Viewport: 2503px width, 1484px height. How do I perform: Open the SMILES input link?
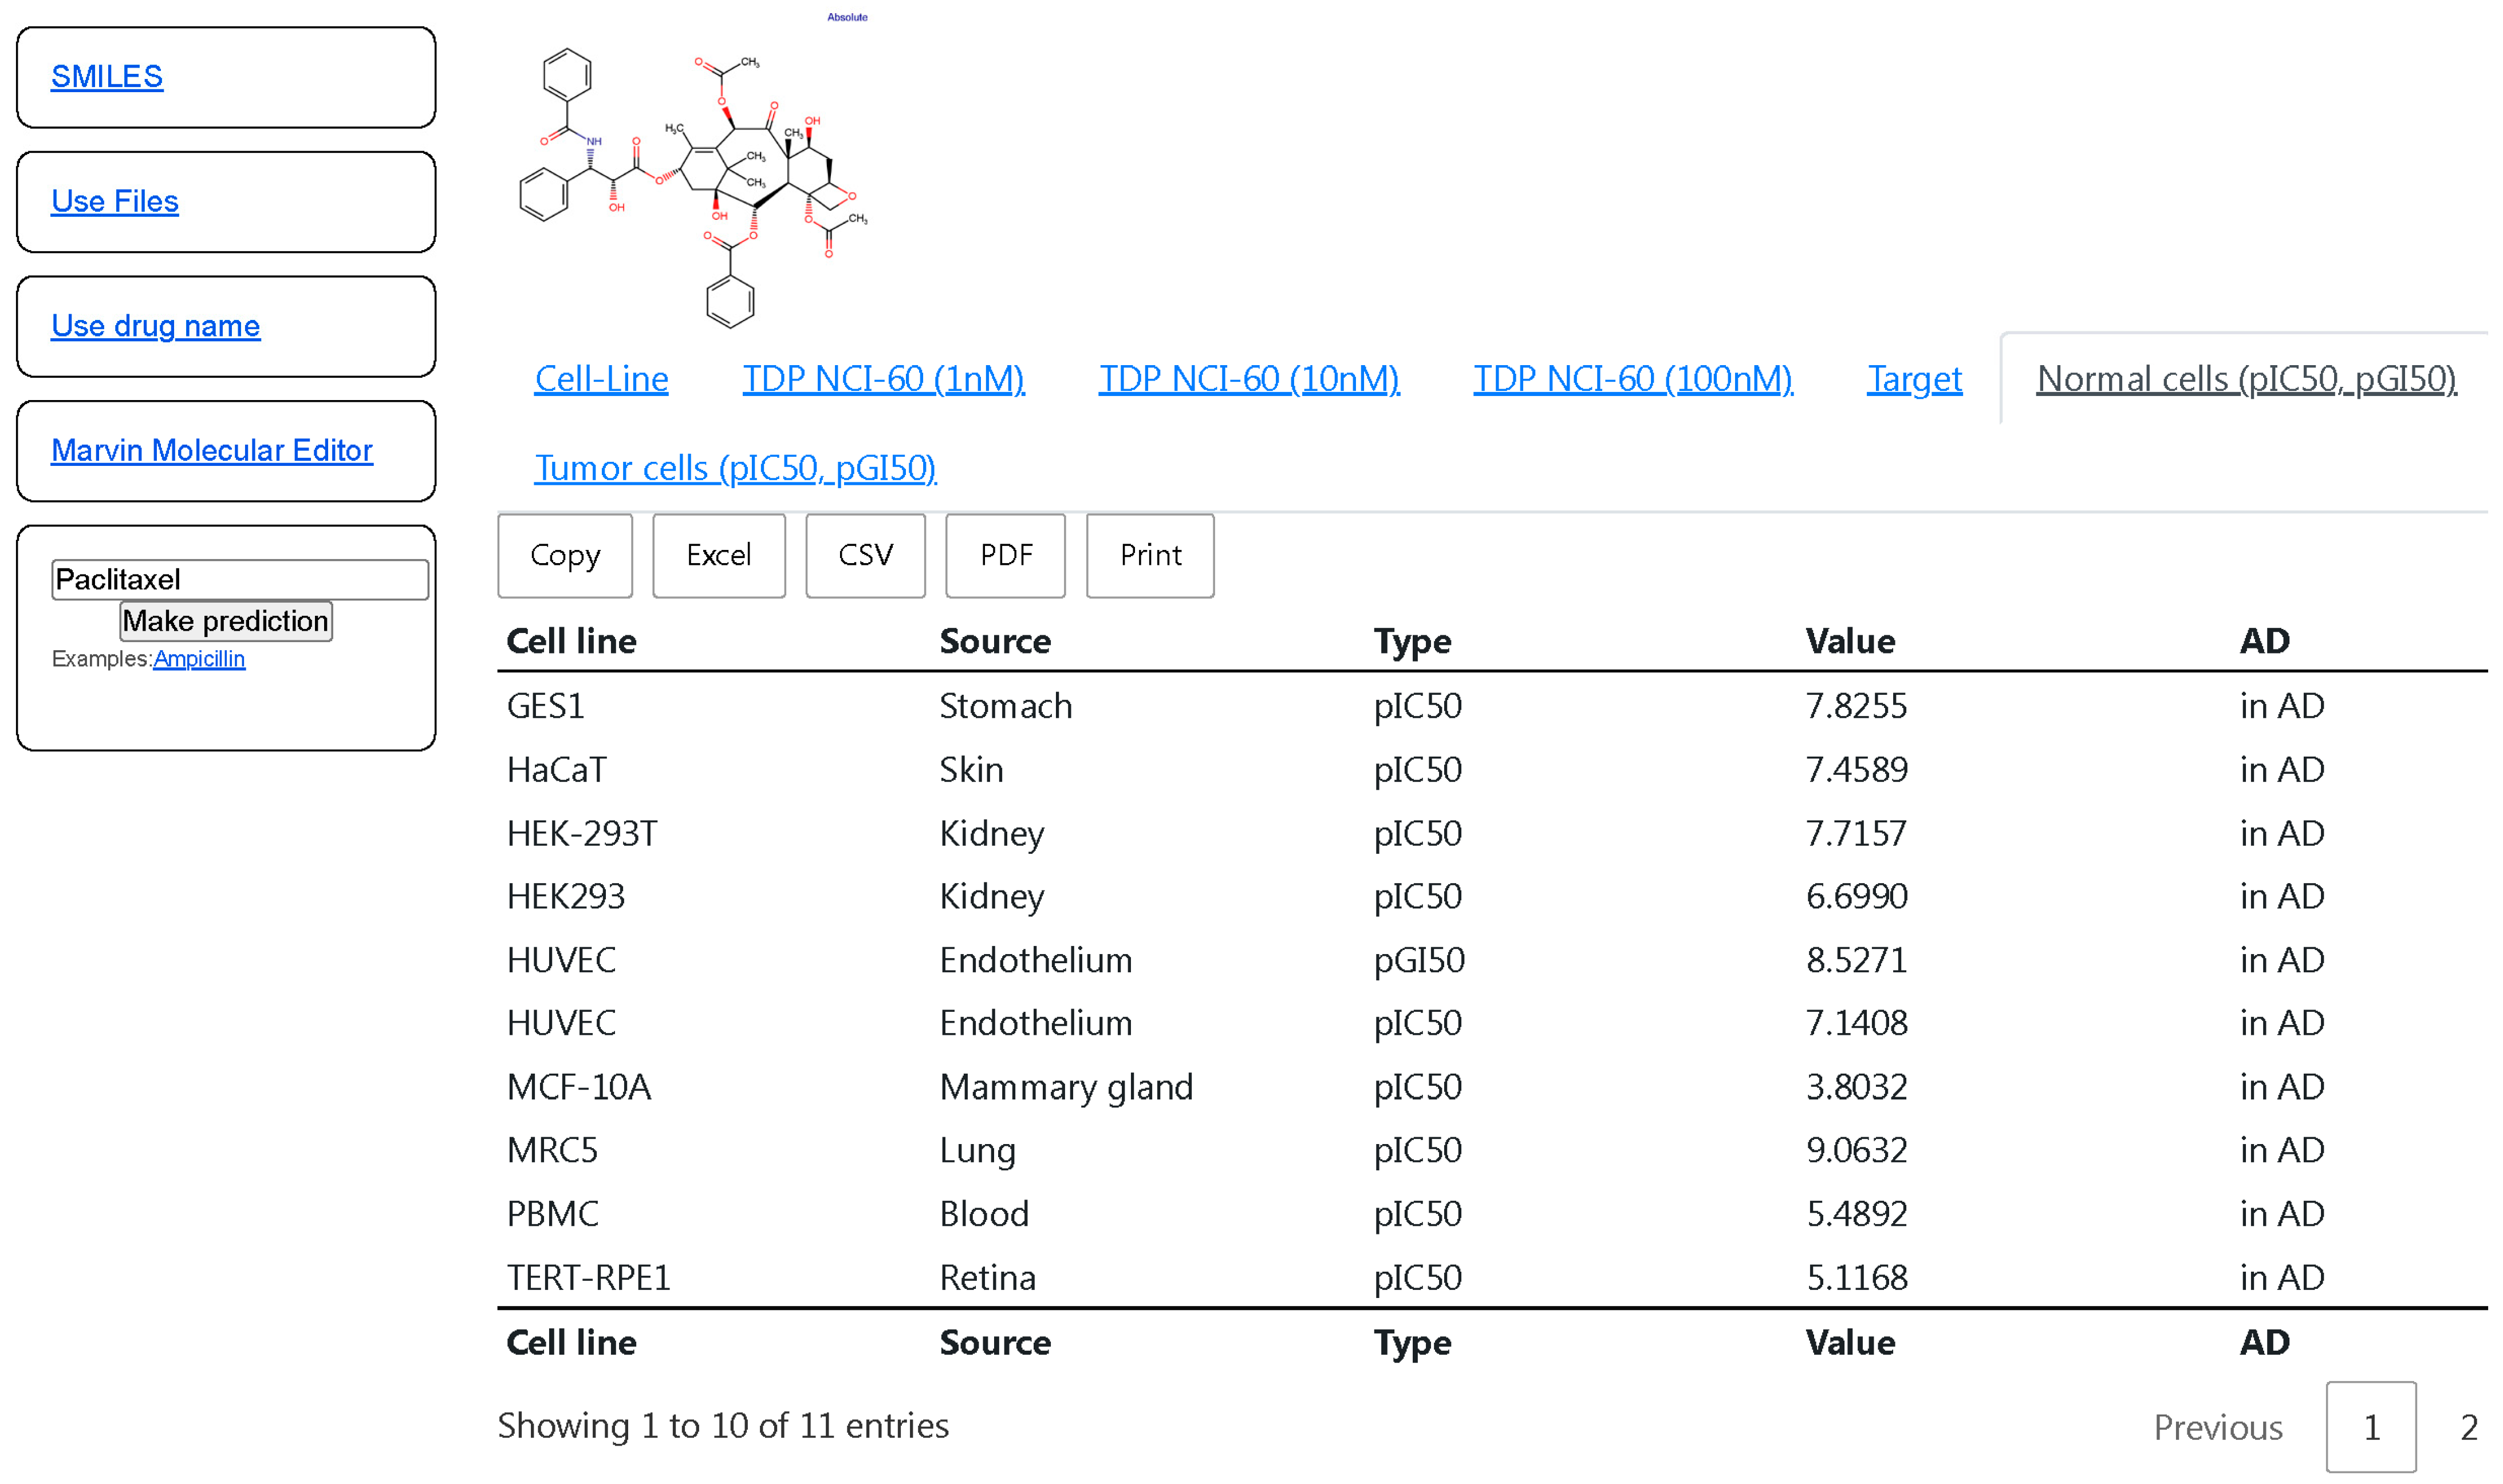point(106,77)
